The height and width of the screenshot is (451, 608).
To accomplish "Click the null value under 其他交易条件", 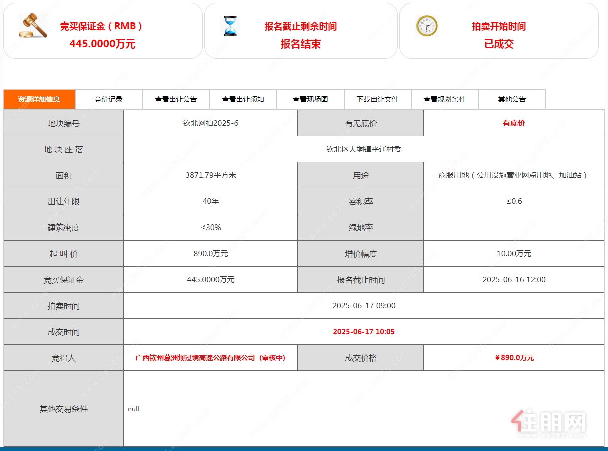I will tap(133, 409).
